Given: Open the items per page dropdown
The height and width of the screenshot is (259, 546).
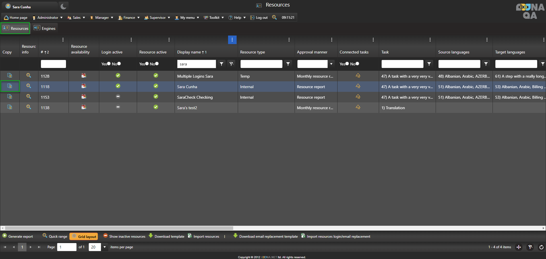Looking at the screenshot, I should (105, 247).
